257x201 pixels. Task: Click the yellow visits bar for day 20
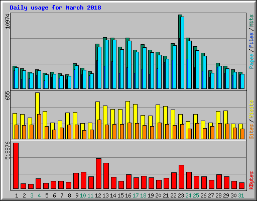pos(158,122)
